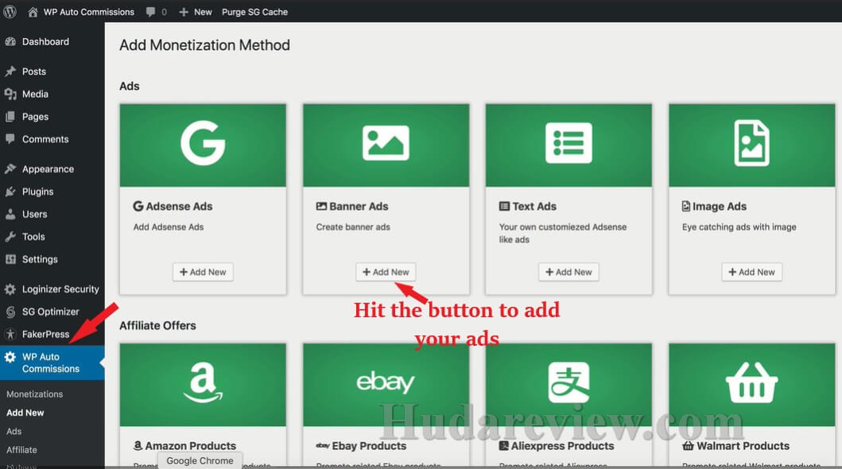Screen dimensions: 842x469
Task: Click the WordPress logo icon
Action: [10, 12]
